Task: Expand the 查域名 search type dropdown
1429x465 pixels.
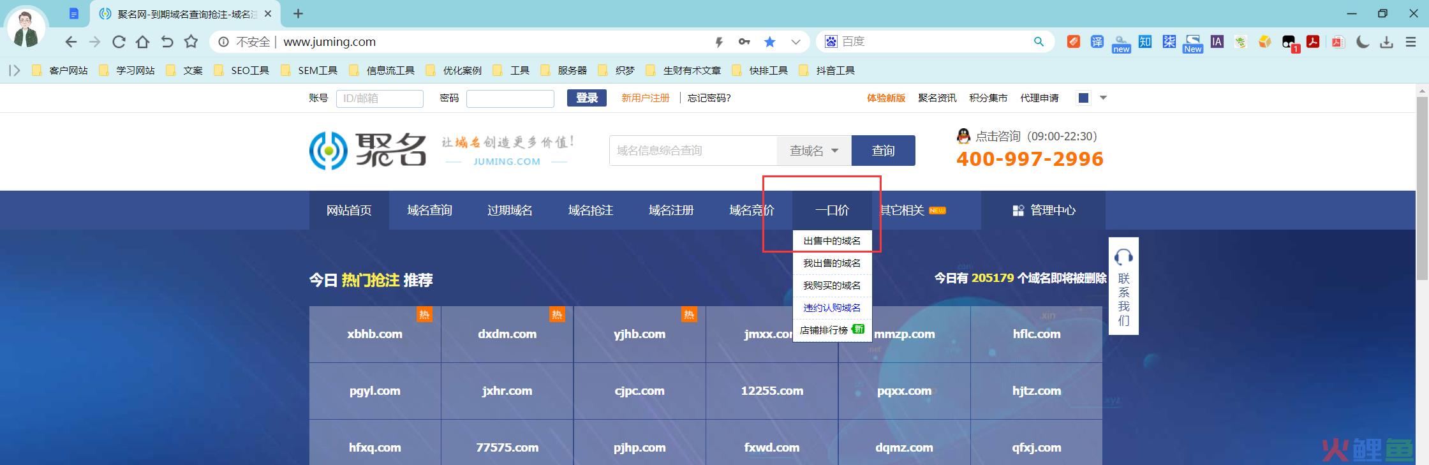Action: point(814,151)
